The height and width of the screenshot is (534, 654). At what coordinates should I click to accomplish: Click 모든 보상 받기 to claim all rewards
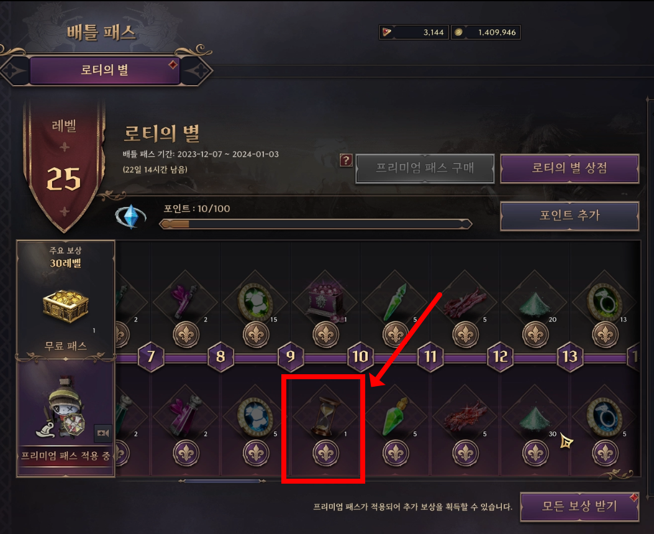pyautogui.click(x=579, y=507)
